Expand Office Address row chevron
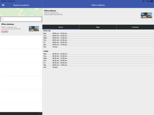 coord(40,29)
